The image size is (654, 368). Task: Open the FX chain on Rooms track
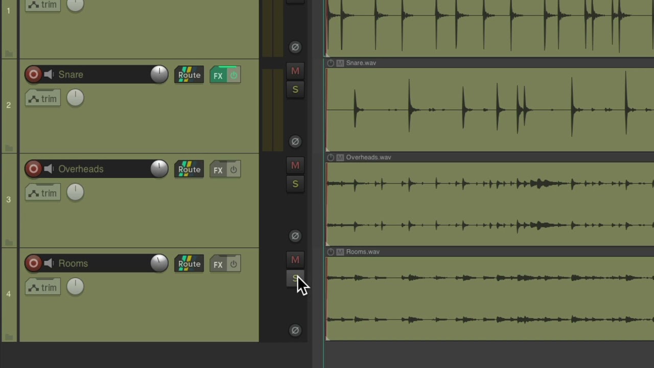(218, 265)
